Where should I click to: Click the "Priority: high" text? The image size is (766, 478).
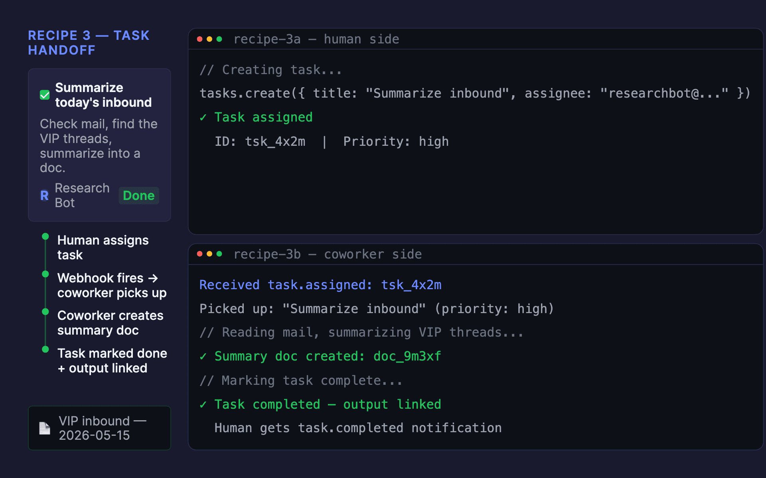(x=396, y=141)
